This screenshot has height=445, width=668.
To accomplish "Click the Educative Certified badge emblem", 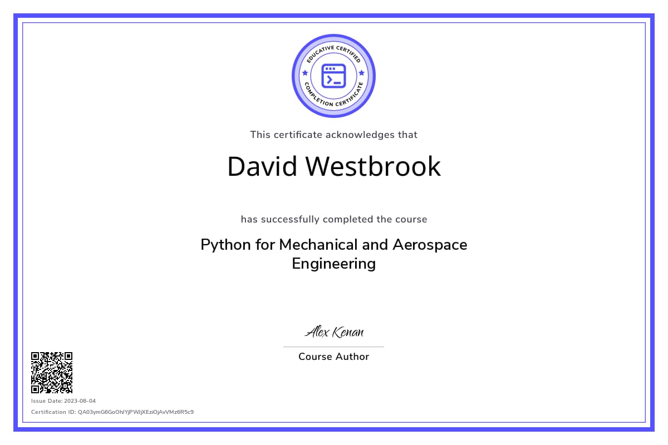I will (x=334, y=76).
